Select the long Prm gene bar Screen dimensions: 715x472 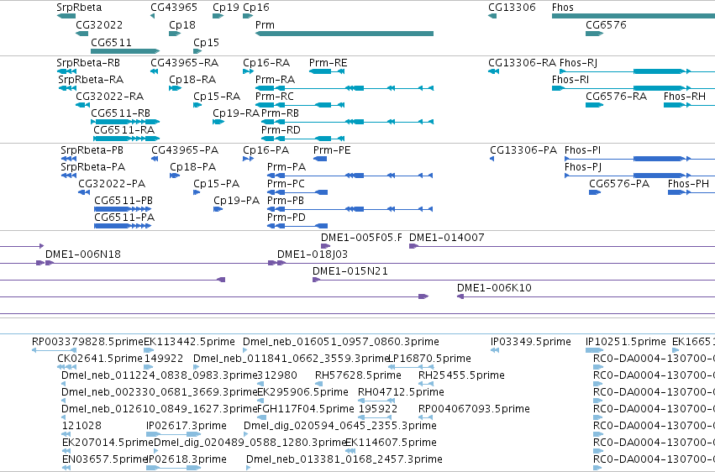(x=344, y=34)
